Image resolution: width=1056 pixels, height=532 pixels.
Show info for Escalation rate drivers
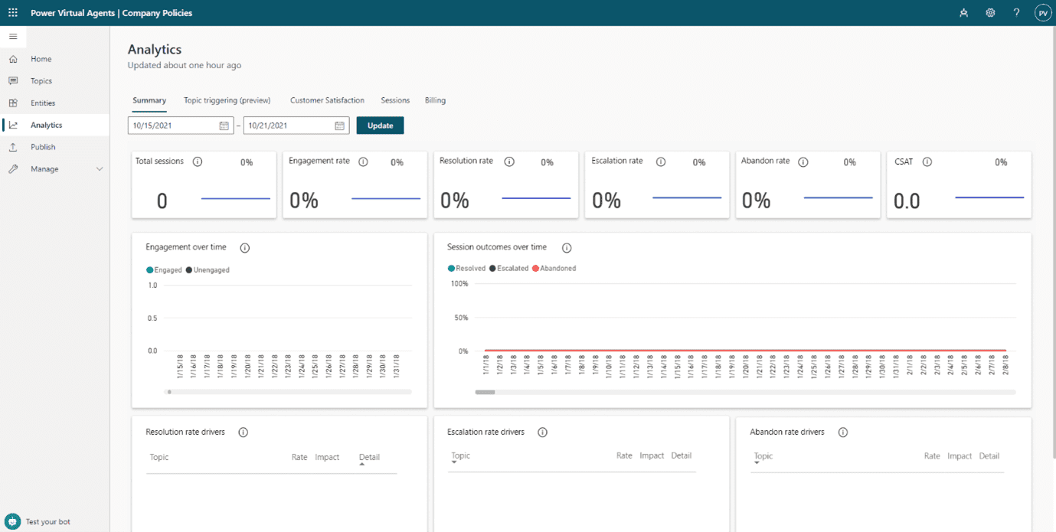(x=542, y=432)
